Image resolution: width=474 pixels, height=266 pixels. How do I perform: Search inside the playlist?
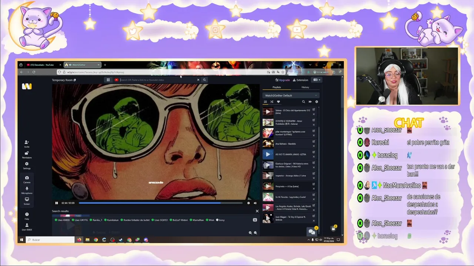[303, 102]
